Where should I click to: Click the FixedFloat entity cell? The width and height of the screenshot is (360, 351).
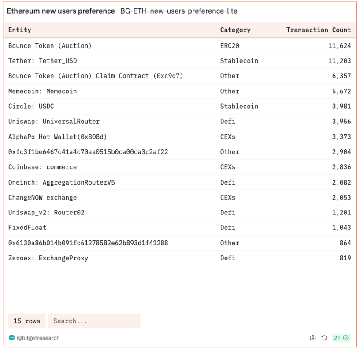point(27,228)
